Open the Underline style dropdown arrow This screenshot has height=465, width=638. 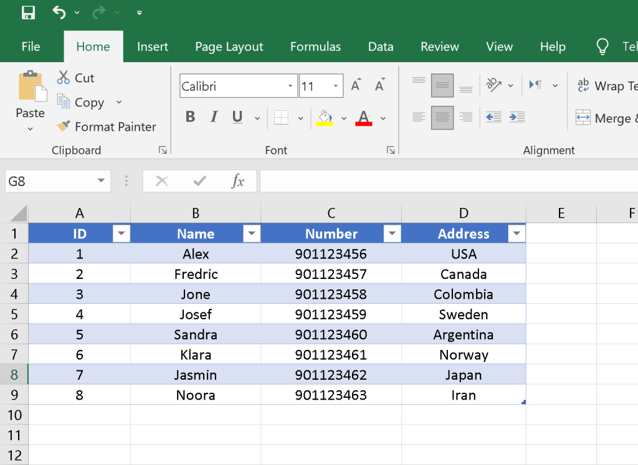coord(257,118)
